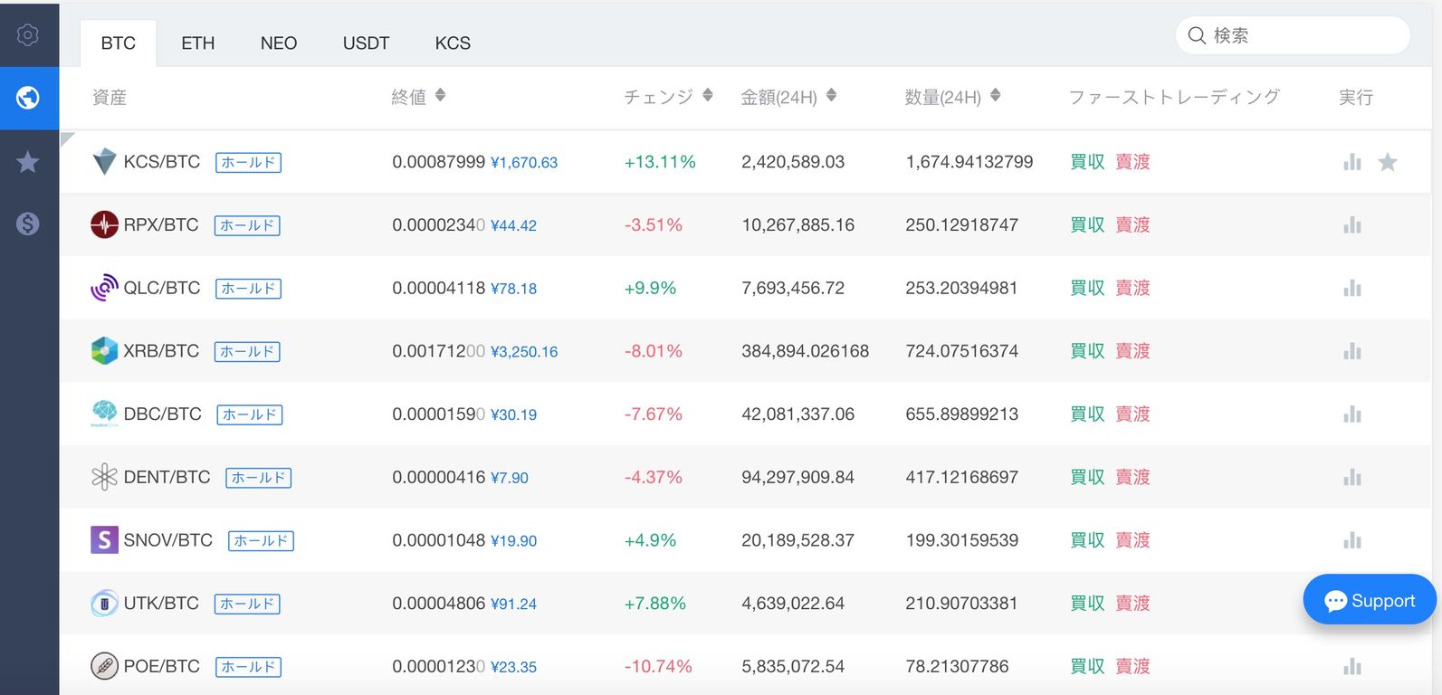Open the chart icon for XRB/BTC
The image size is (1442, 695).
click(x=1352, y=351)
